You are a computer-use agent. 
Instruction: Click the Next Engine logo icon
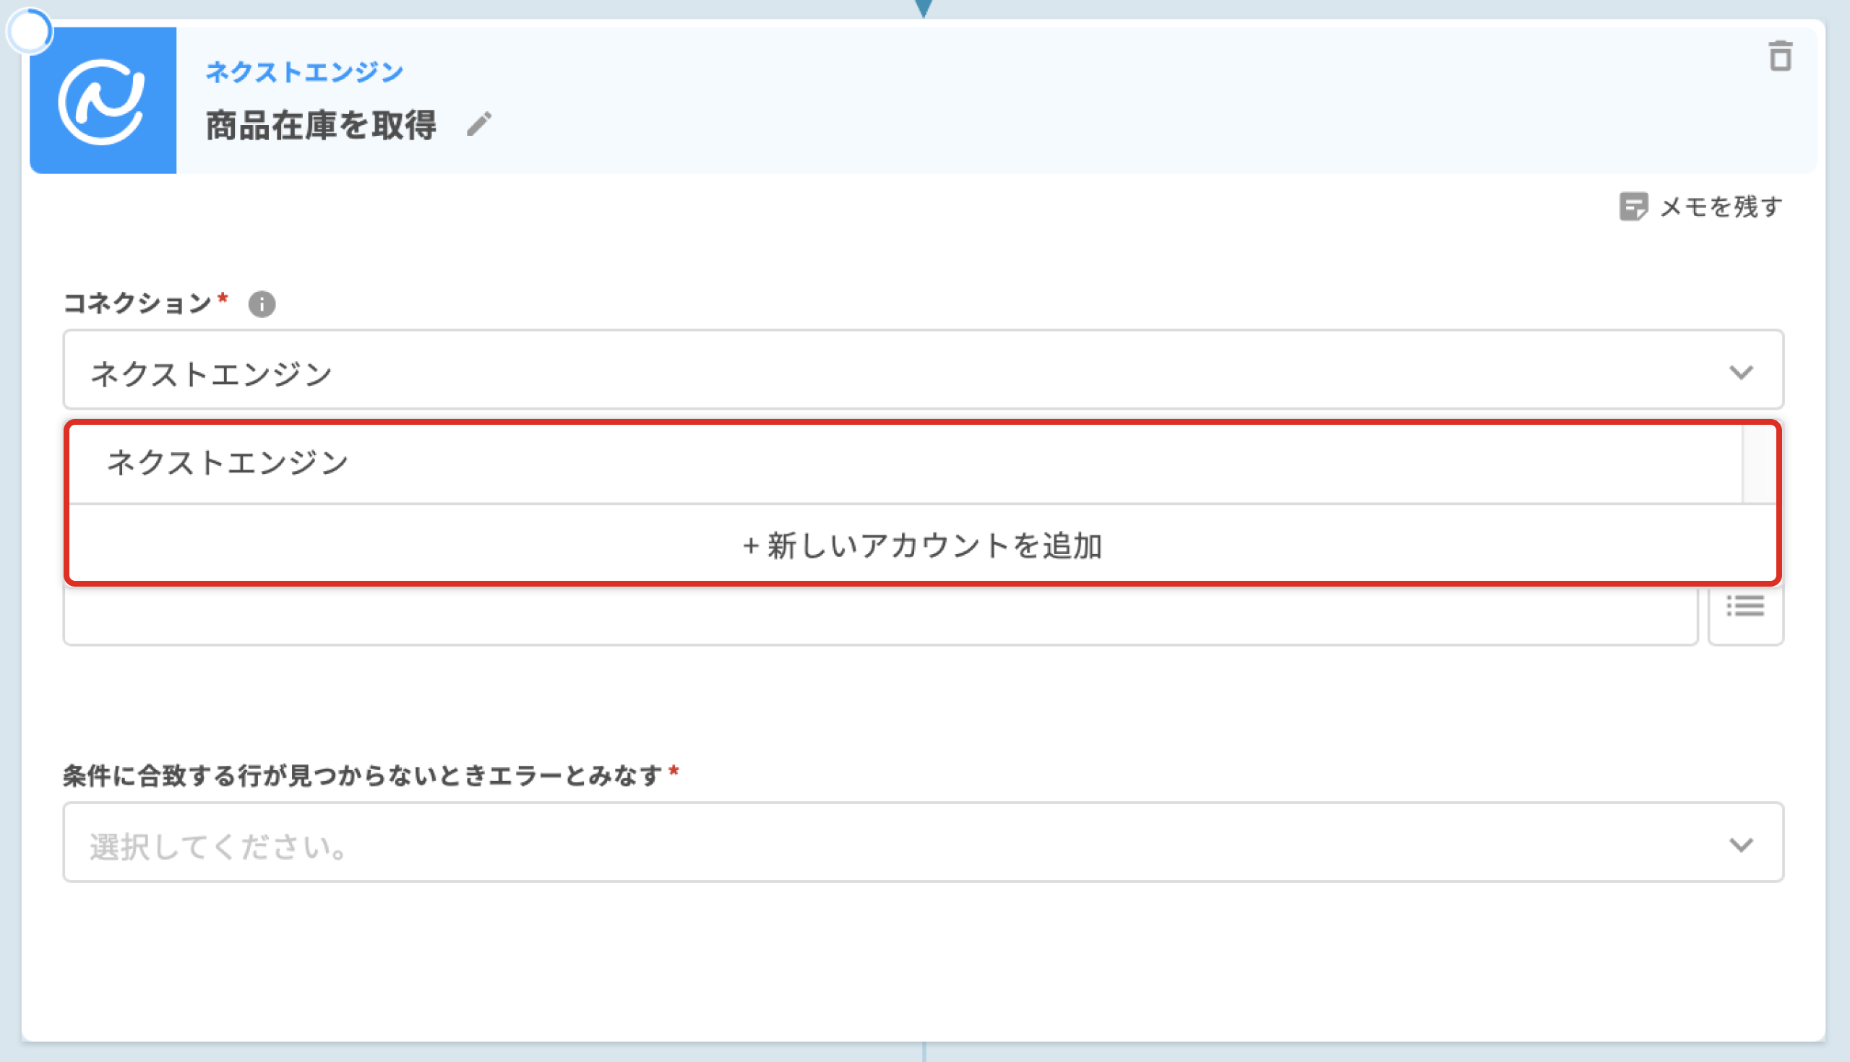pyautogui.click(x=103, y=100)
